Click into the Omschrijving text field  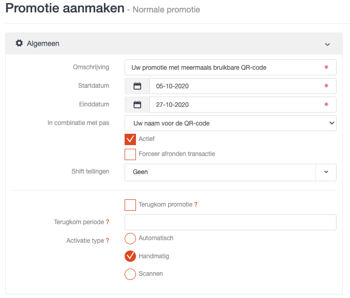tap(231, 67)
